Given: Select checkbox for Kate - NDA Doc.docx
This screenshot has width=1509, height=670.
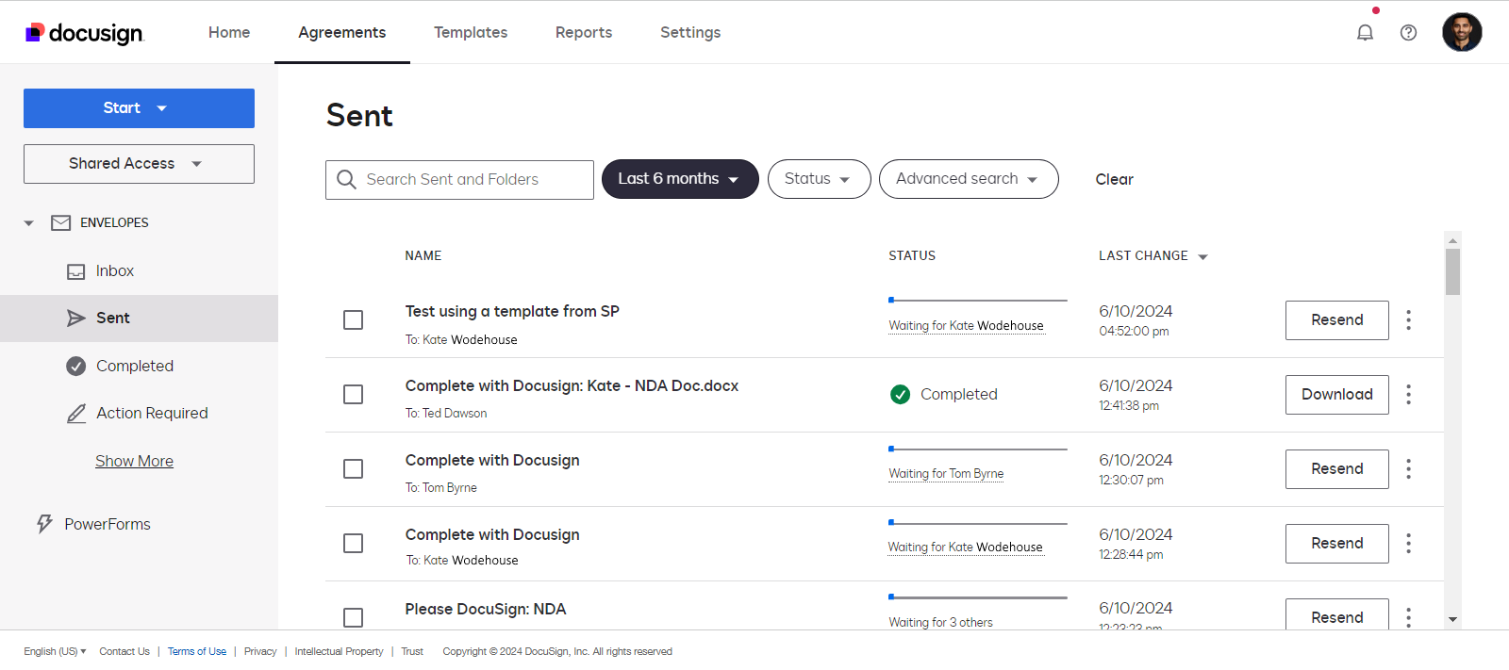Looking at the screenshot, I should pyautogui.click(x=354, y=395).
